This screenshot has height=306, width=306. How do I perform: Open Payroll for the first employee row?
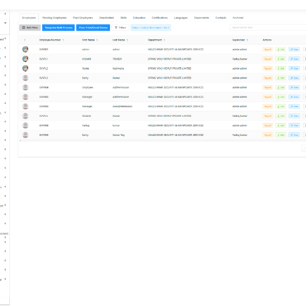click(268, 50)
